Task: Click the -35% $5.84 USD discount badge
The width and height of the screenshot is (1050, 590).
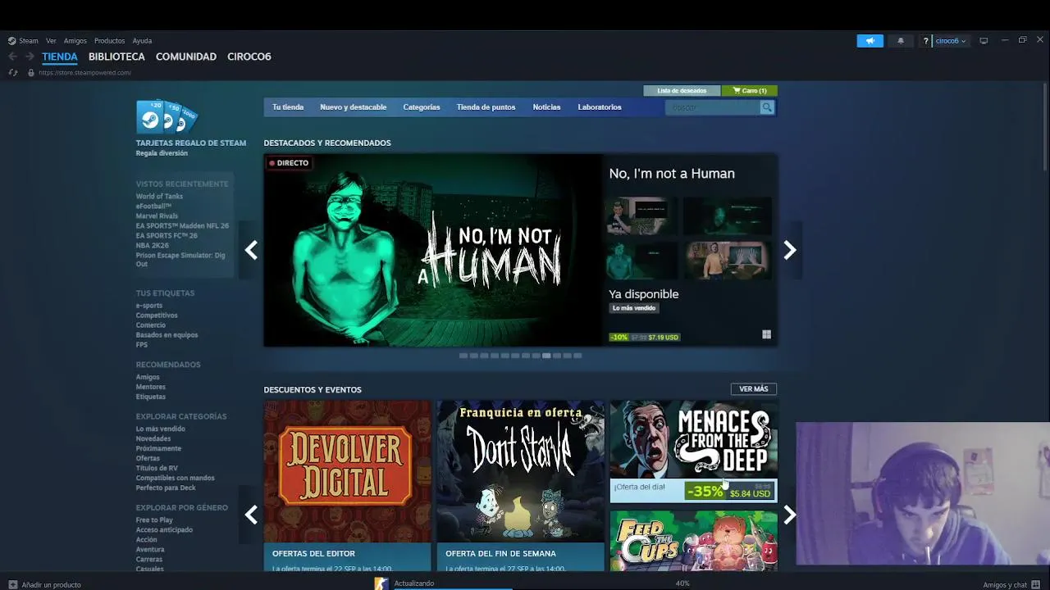Action: [729, 492]
